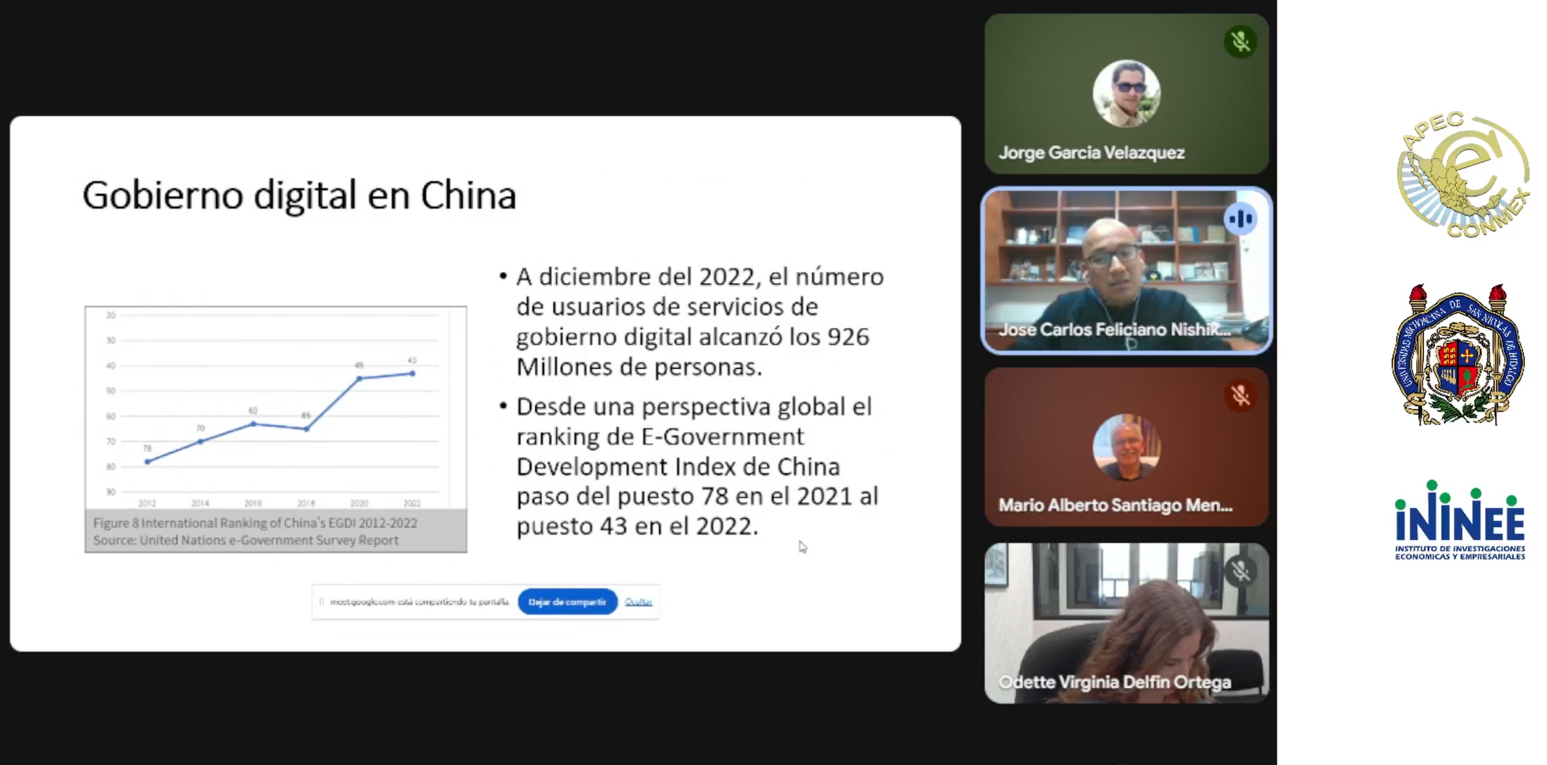This screenshot has width=1547, height=765.
Task: Click the ININEE institute logo
Action: (1459, 521)
